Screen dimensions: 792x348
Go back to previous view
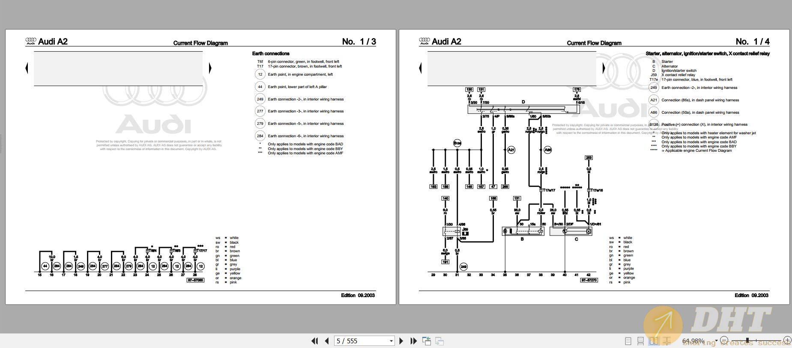click(426, 341)
